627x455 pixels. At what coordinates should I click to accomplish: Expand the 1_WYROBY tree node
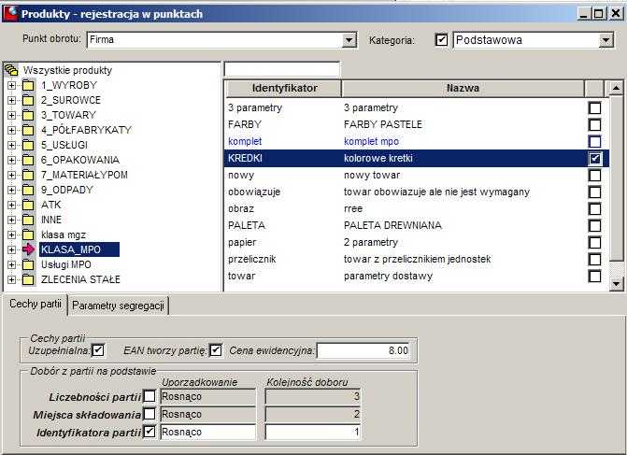coord(11,85)
